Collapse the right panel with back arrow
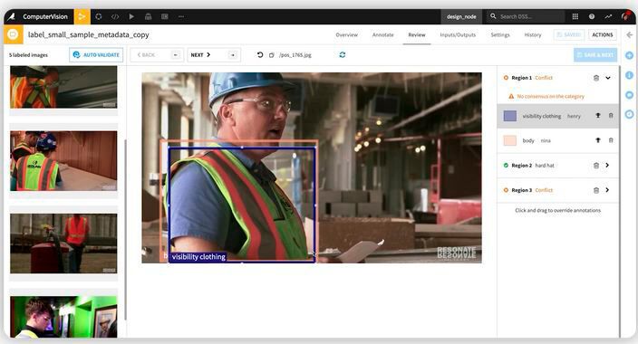This screenshot has height=344, width=638. pyautogui.click(x=630, y=35)
